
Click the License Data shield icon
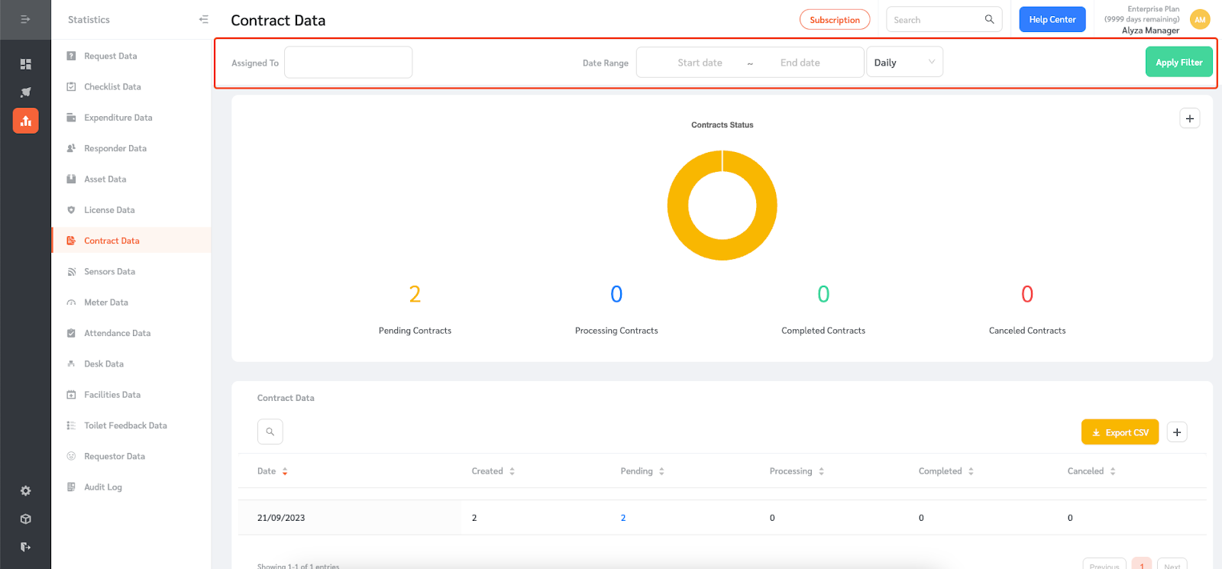pyautogui.click(x=71, y=210)
